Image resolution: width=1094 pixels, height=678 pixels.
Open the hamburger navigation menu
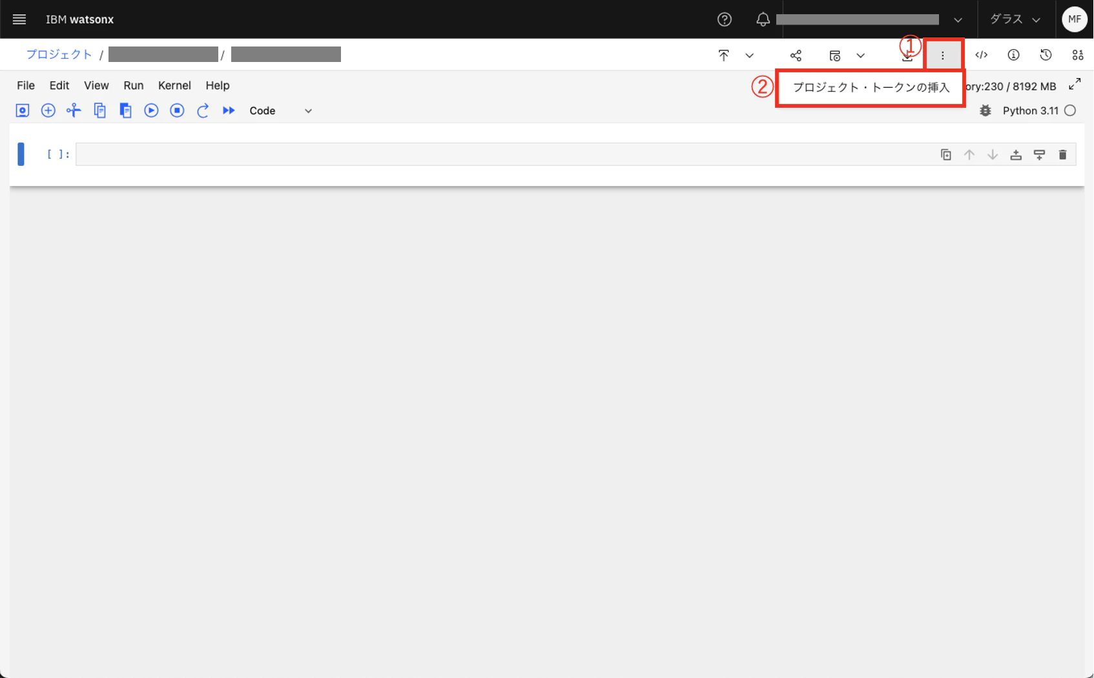tap(19, 19)
